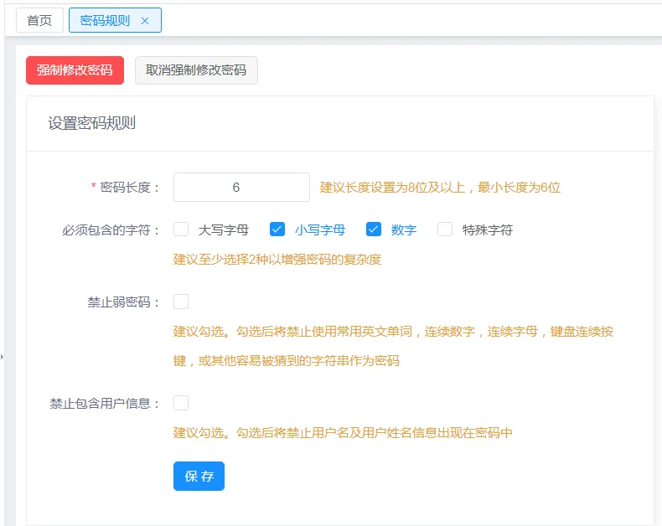Screen dimensions: 662x526
Task: Click the red 强制修改密码 button
Action: (75, 70)
